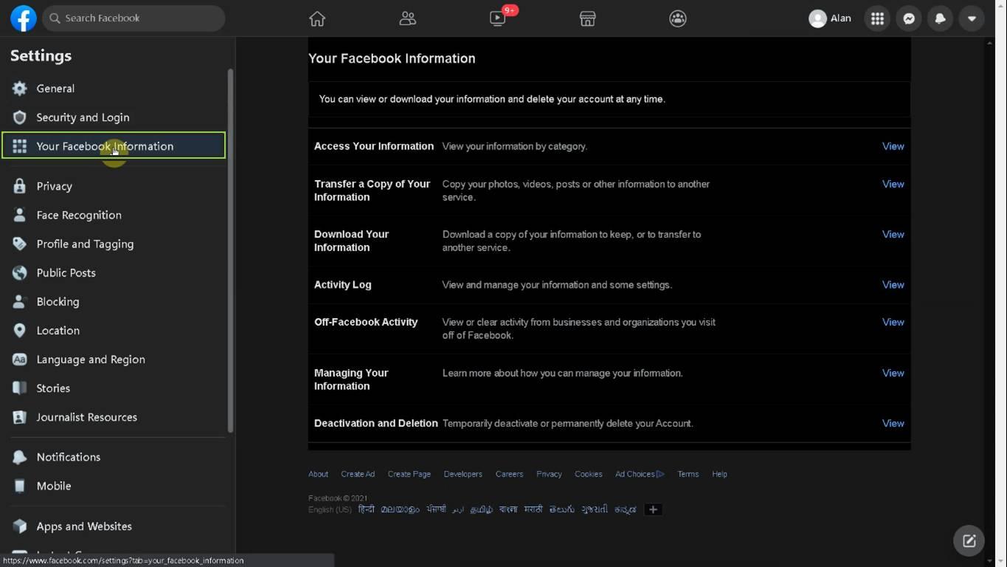Viewport: 1007px width, 567px height.
Task: View Download Your Information
Action: pos(893,234)
